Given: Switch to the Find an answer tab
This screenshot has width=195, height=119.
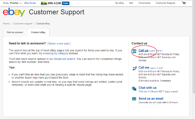Looking at the screenshot, I should tap(15, 32).
